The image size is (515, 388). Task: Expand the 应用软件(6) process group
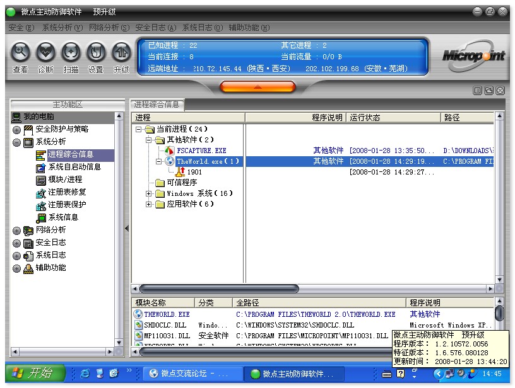point(149,204)
